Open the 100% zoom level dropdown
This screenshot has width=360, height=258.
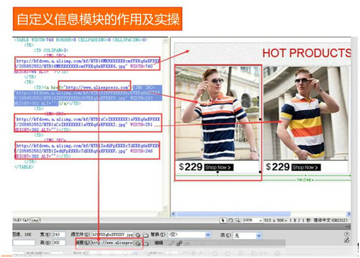[253, 220]
